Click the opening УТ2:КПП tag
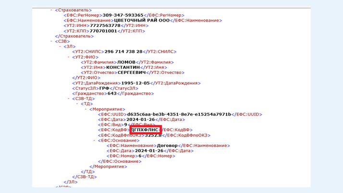This screenshot has height=193, width=343. (76, 31)
